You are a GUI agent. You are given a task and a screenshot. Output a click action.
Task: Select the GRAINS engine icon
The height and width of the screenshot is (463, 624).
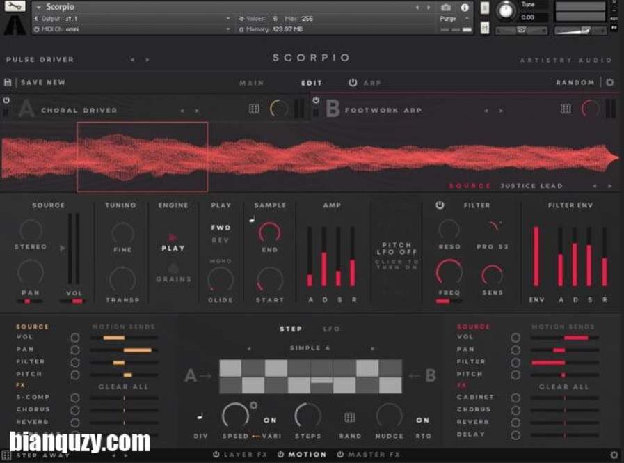(173, 268)
